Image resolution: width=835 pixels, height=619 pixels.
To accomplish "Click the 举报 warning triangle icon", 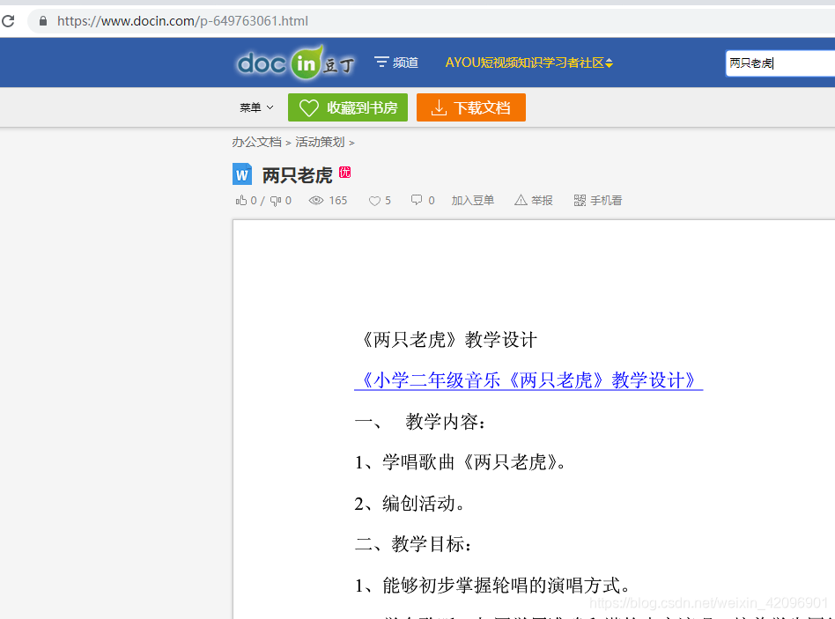I will tap(522, 200).
